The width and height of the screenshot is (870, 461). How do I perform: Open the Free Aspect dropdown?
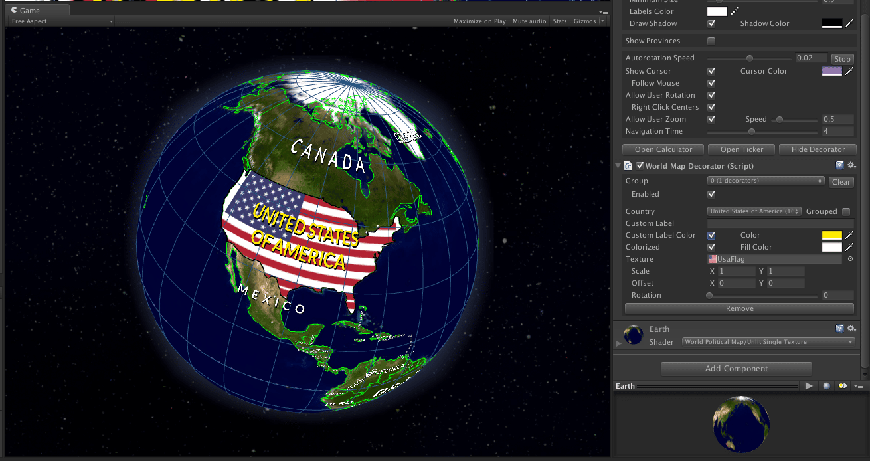pyautogui.click(x=62, y=21)
